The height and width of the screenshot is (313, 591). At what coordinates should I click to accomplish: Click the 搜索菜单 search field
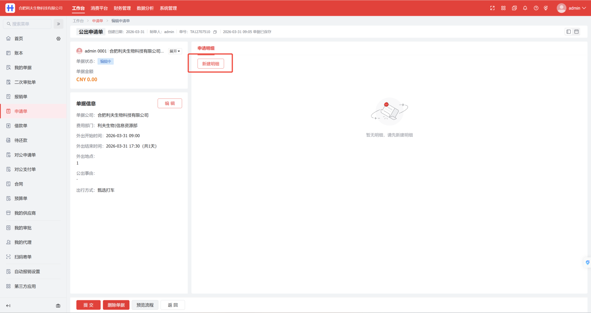28,24
